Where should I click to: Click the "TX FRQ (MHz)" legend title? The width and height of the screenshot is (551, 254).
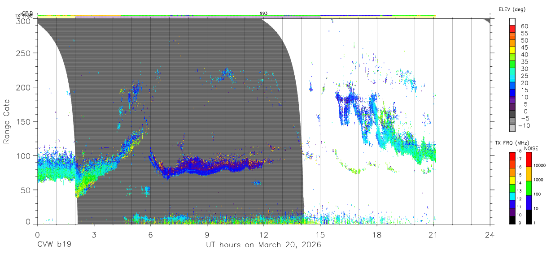[512, 142]
